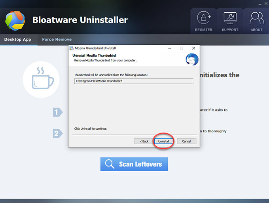Click the Thunderbird logo in the dialog header
Screen dimensions: 269x203
click(x=192, y=59)
